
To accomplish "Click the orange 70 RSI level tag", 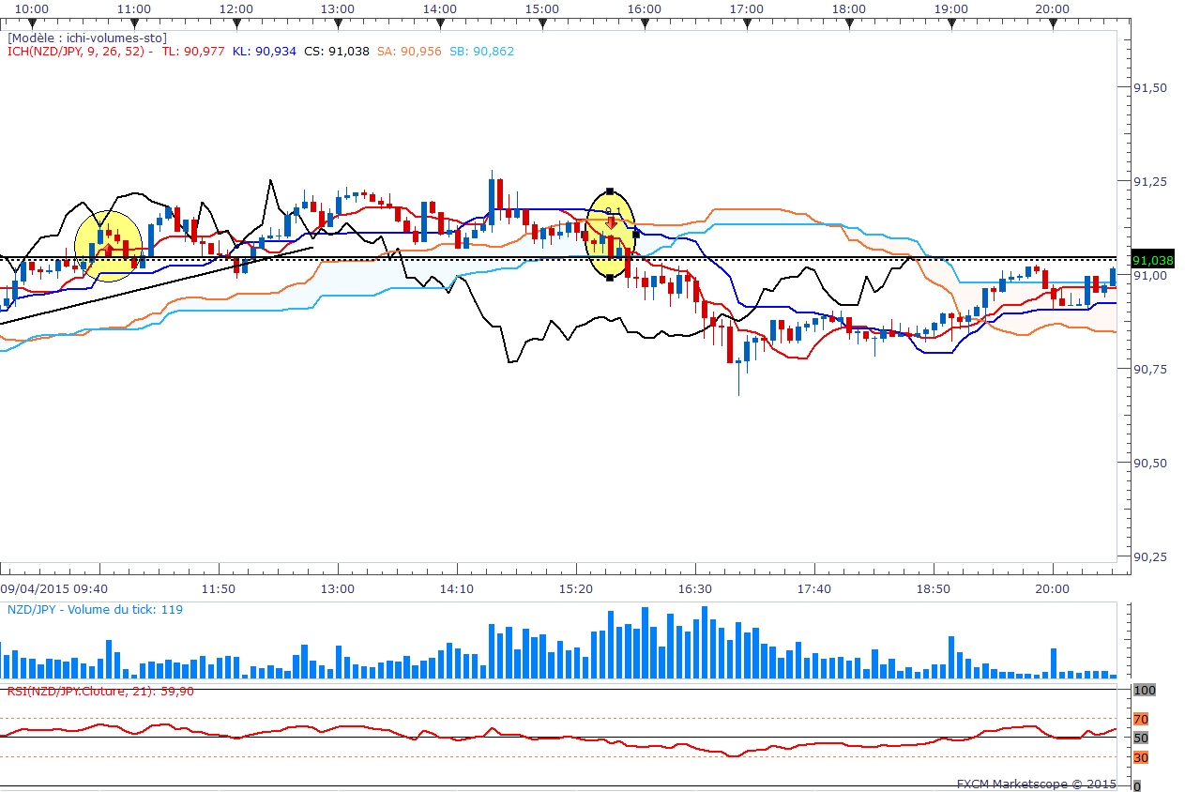I will (x=1141, y=720).
